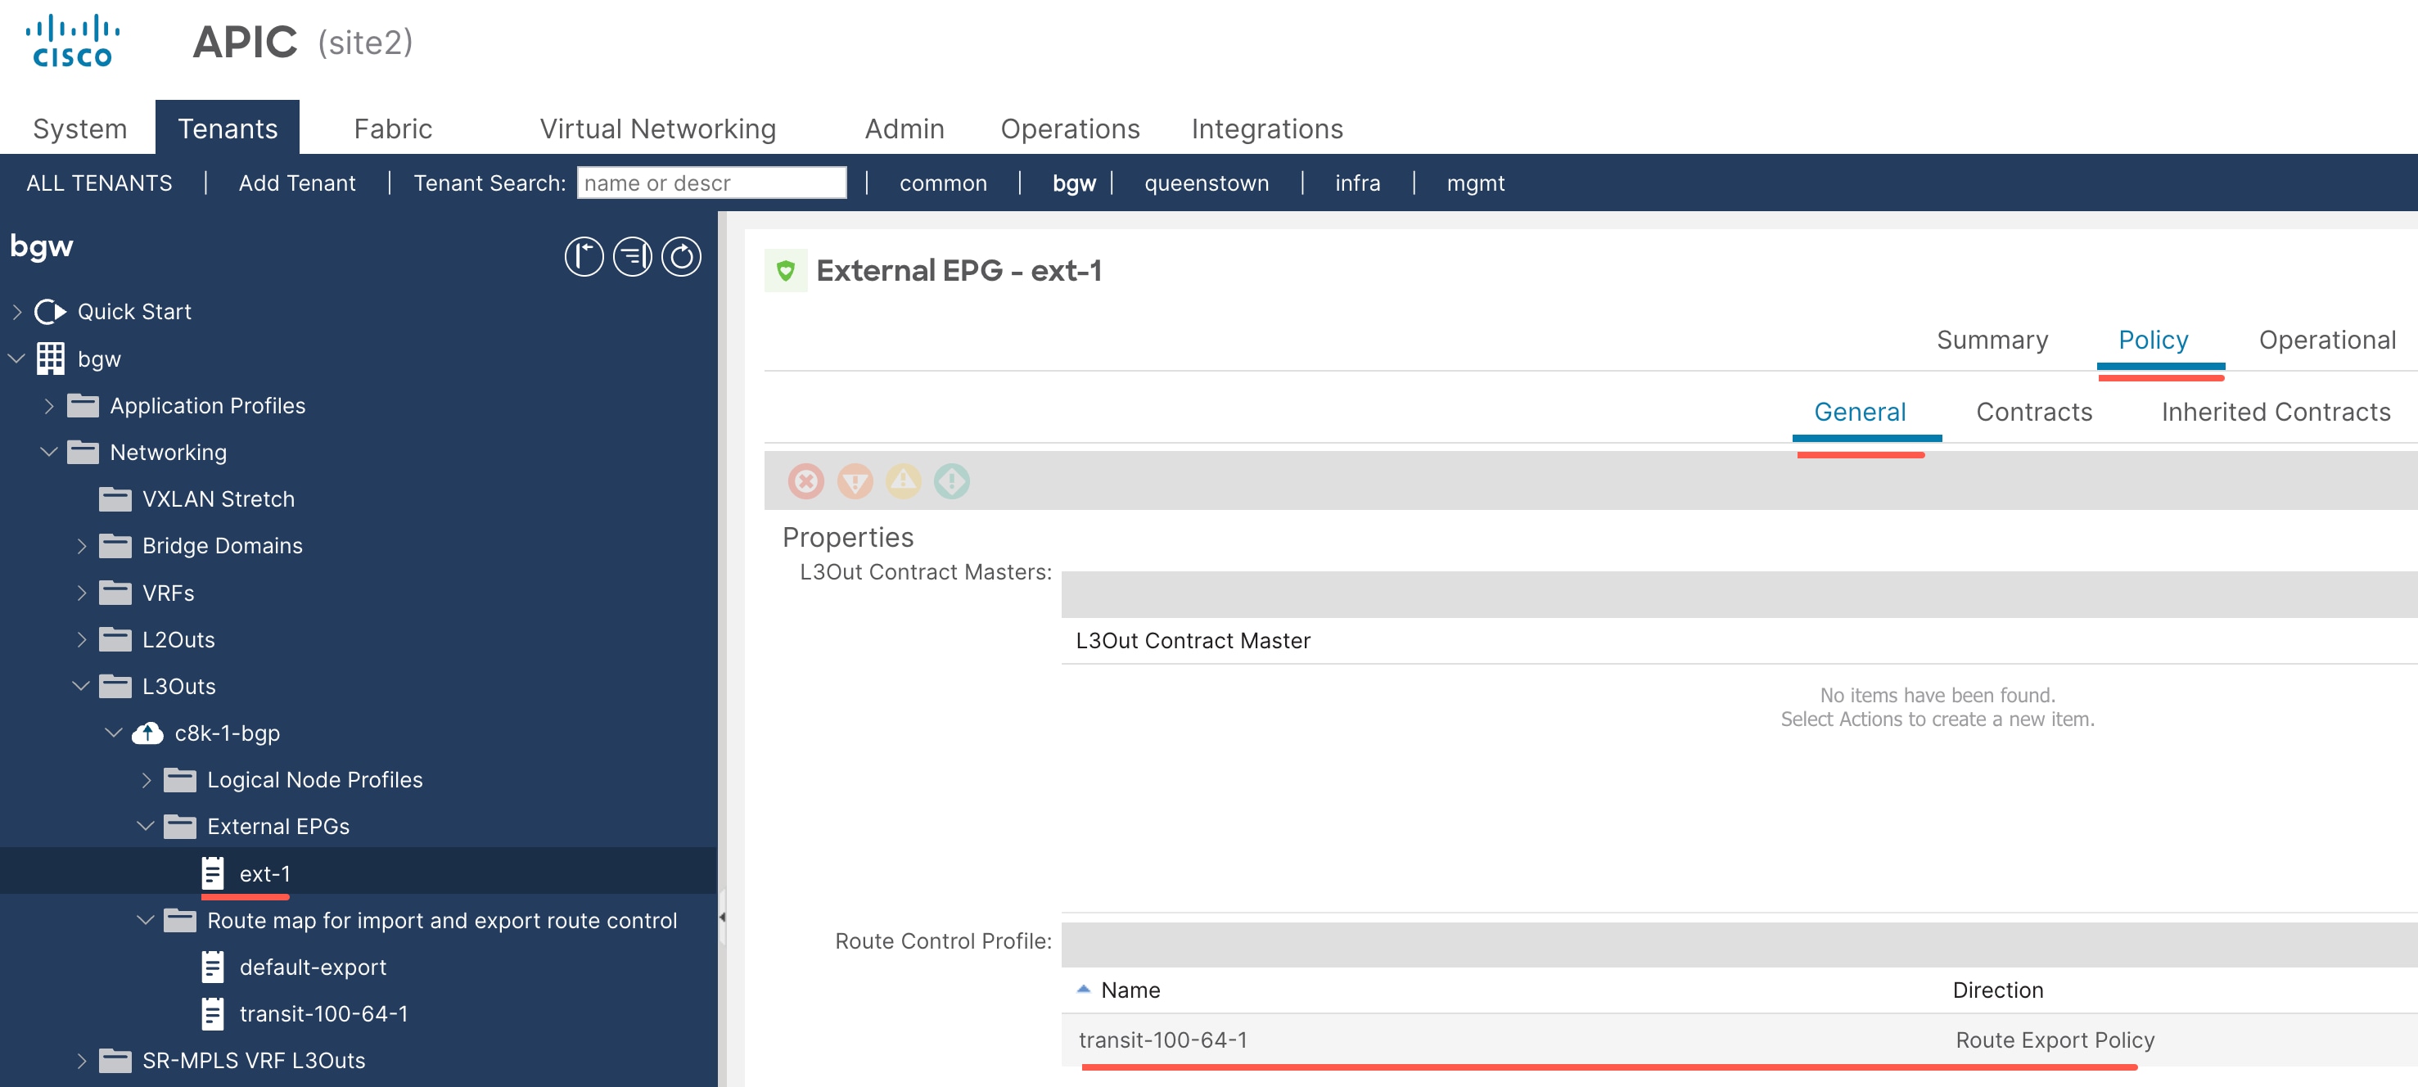This screenshot has height=1087, width=2418.
Task: Click the Bridge Domains folder icon
Action: click(x=115, y=545)
